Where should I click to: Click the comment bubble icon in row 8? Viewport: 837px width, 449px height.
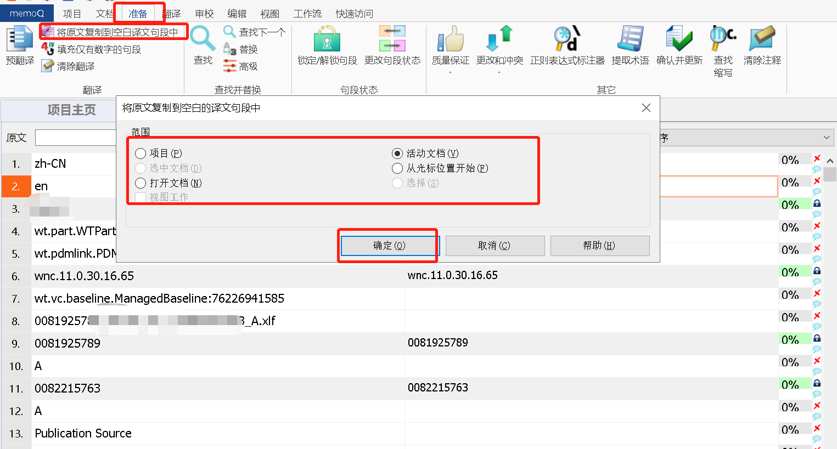tap(817, 326)
